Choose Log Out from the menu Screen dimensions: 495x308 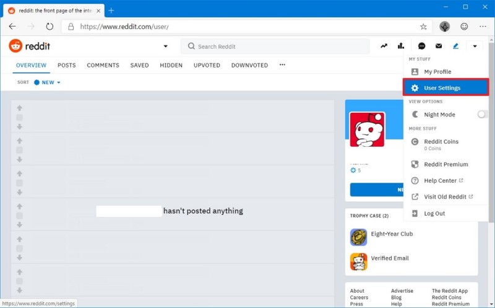445,213
